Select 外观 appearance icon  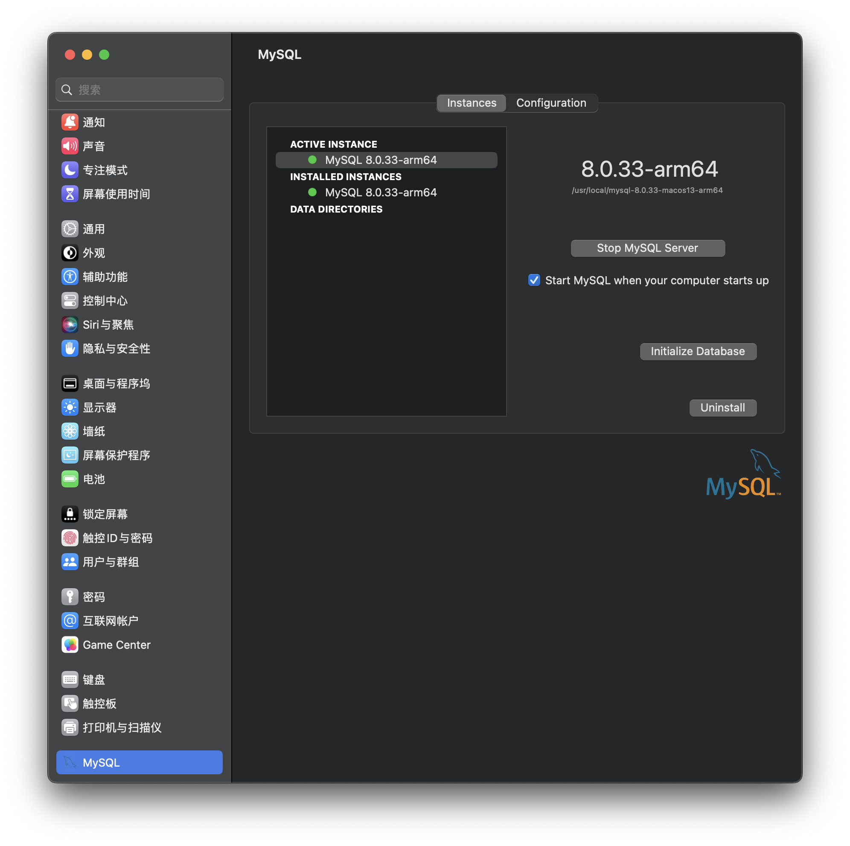coord(70,253)
